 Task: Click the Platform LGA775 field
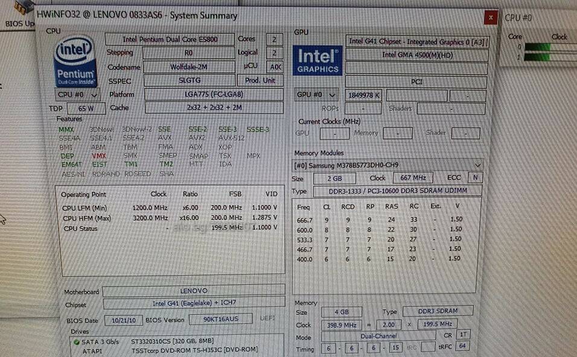214,95
